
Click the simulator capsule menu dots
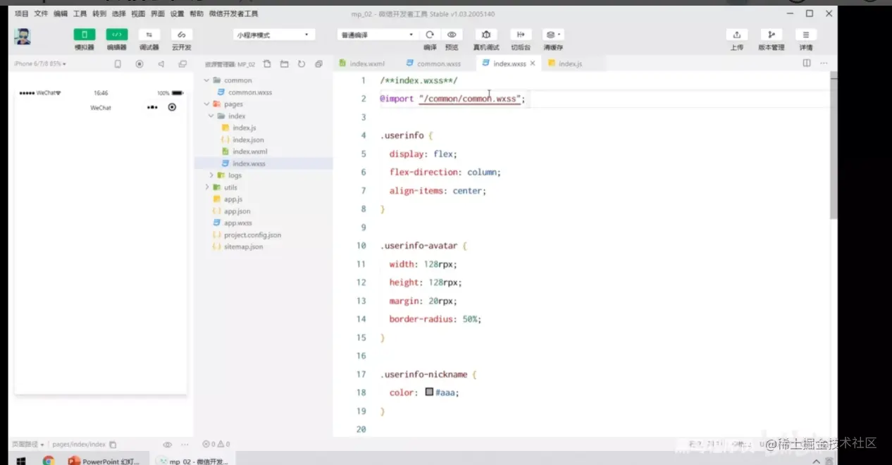coord(152,107)
